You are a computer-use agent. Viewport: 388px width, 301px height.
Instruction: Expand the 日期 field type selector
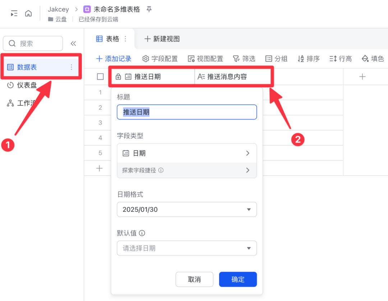pyautogui.click(x=187, y=153)
